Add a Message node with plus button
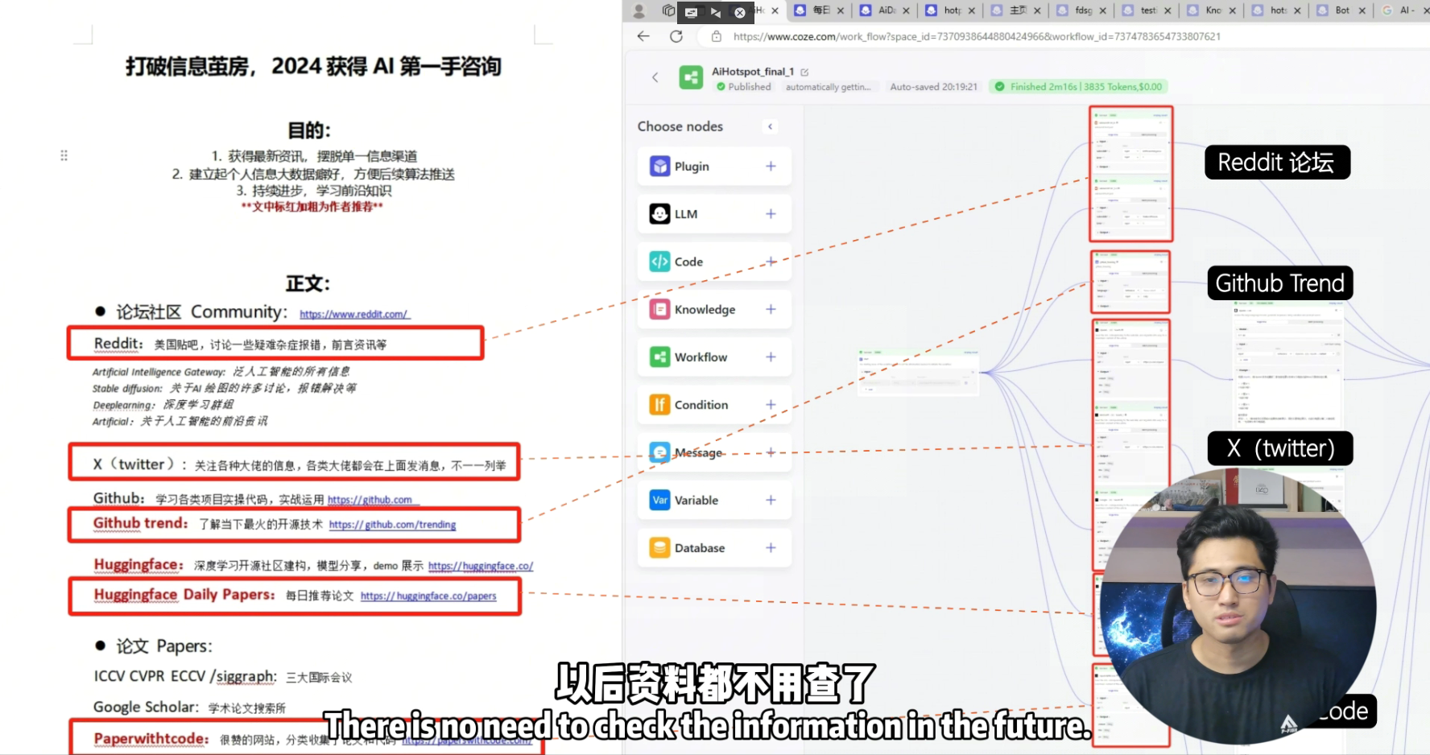The width and height of the screenshot is (1430, 755). click(x=771, y=452)
